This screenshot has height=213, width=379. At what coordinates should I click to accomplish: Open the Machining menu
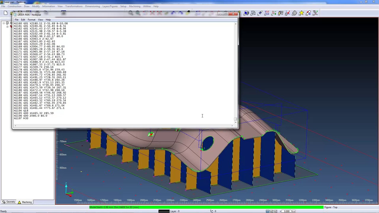[135, 6]
